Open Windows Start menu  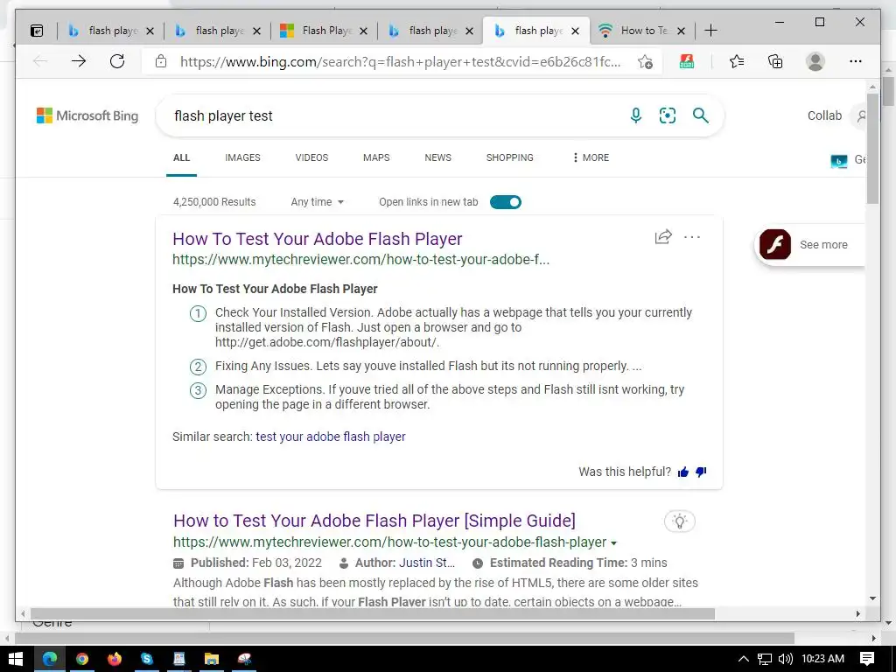[x=16, y=659]
